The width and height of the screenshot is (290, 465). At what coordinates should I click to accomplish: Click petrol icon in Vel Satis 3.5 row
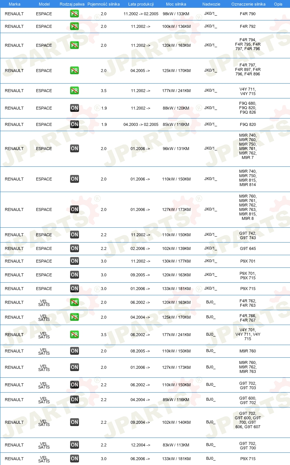coord(75,335)
